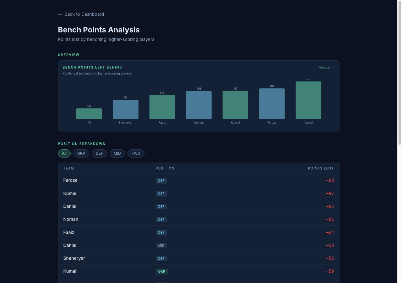Click the DEF badge in Sheheryar's row
This screenshot has width=402, height=283.
pyautogui.click(x=161, y=258)
